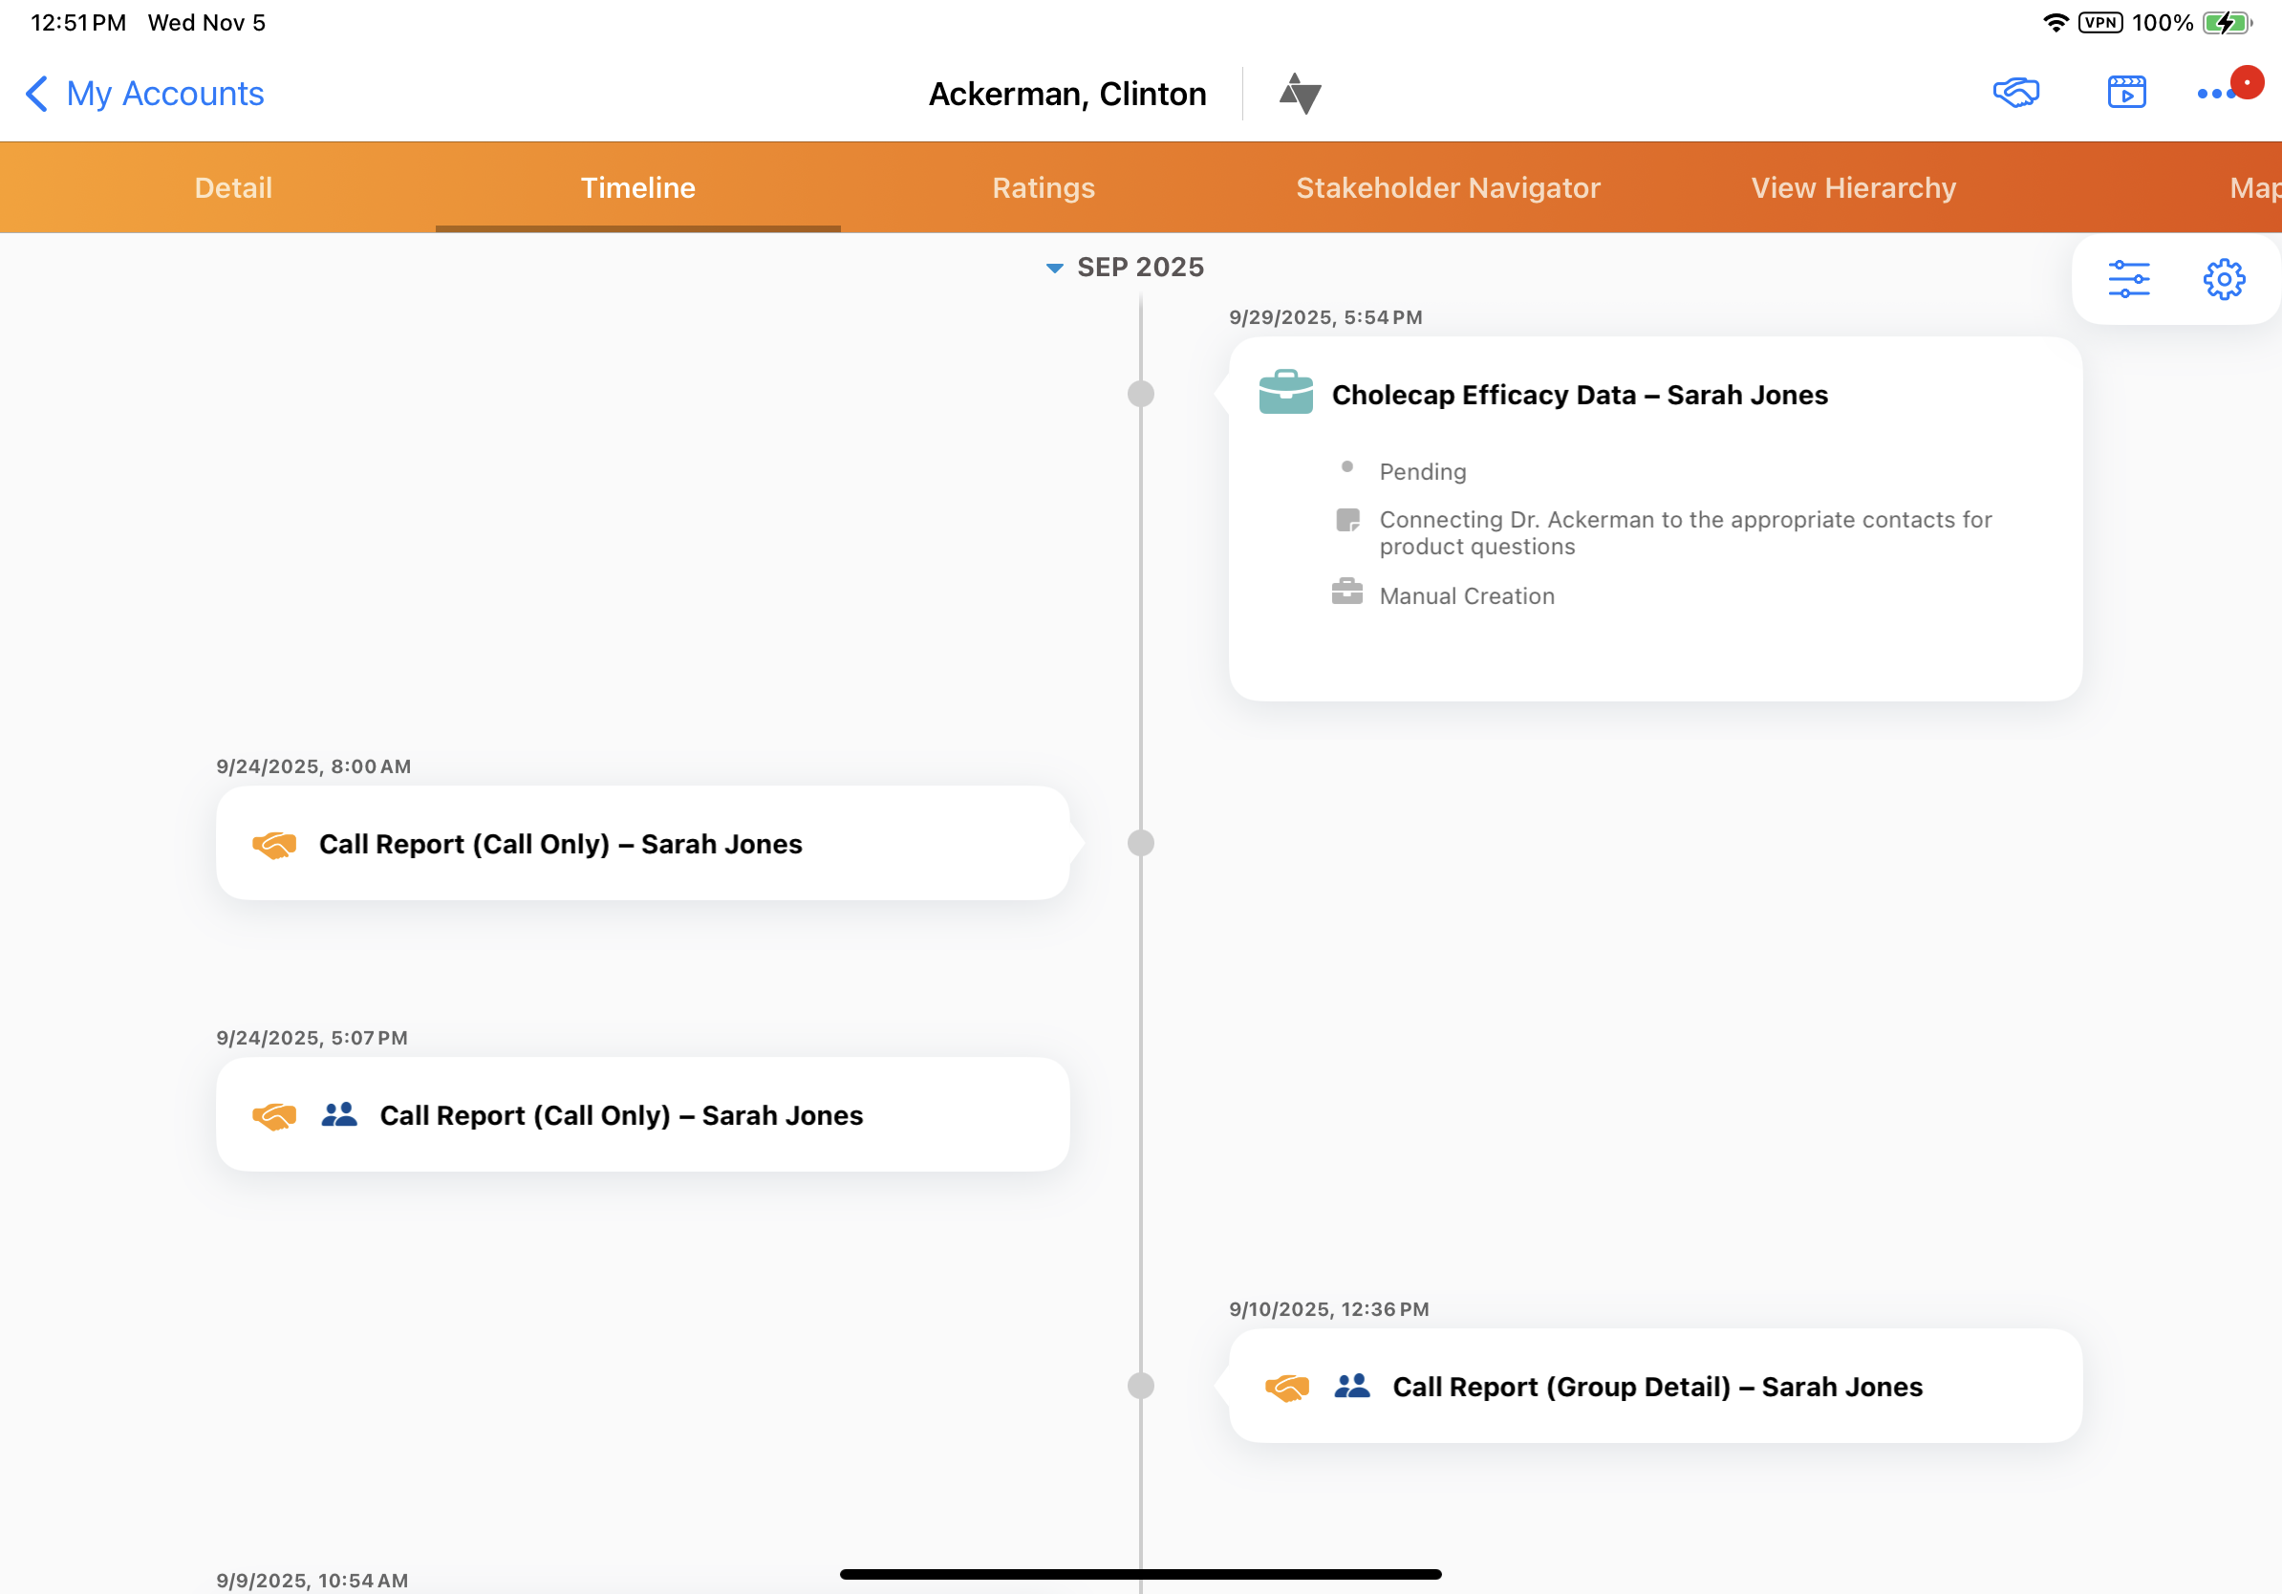Click the timeline marker for 9/29 event

tap(1140, 394)
